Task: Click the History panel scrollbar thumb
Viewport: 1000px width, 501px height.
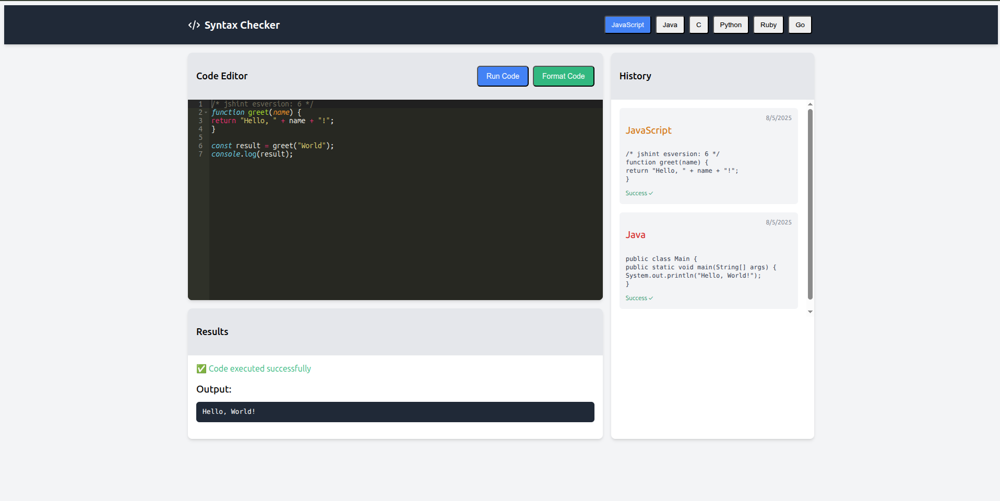Action: [x=810, y=204]
